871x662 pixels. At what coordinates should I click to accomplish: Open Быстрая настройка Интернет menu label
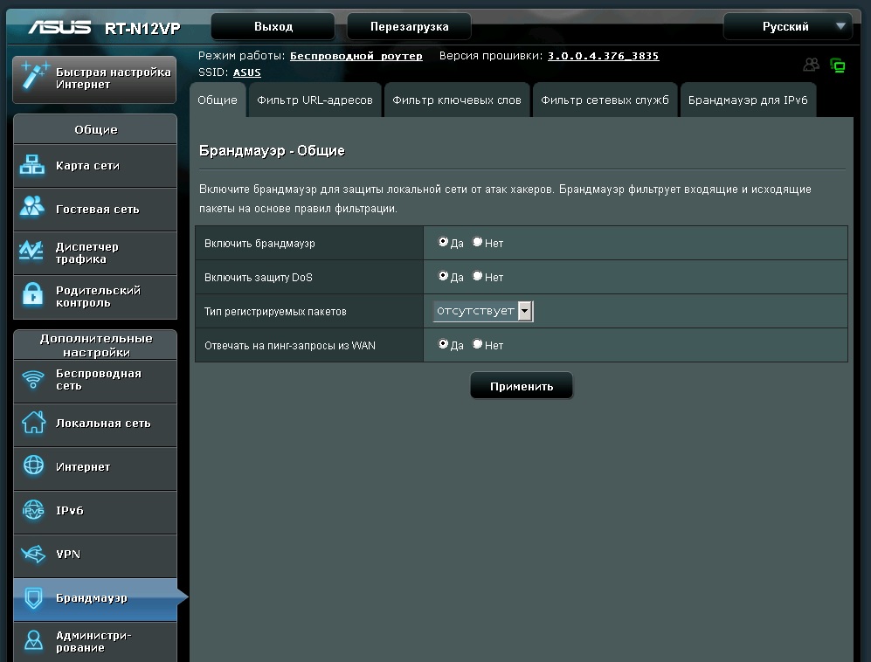pos(114,79)
